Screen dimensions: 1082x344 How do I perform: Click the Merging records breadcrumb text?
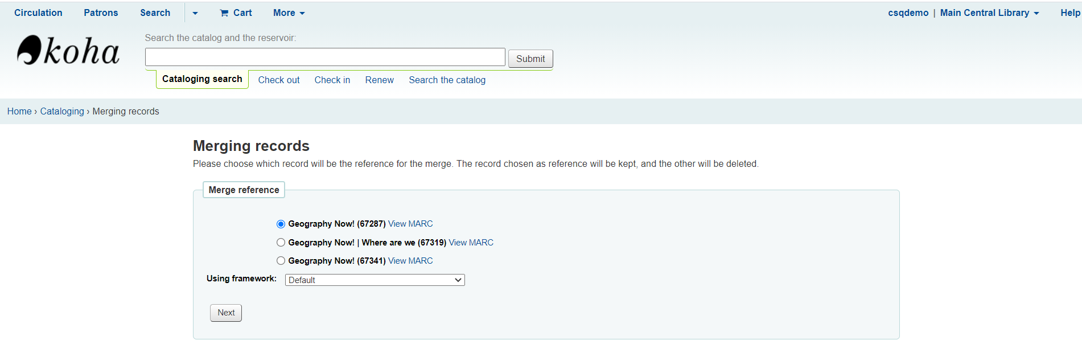pyautogui.click(x=126, y=111)
